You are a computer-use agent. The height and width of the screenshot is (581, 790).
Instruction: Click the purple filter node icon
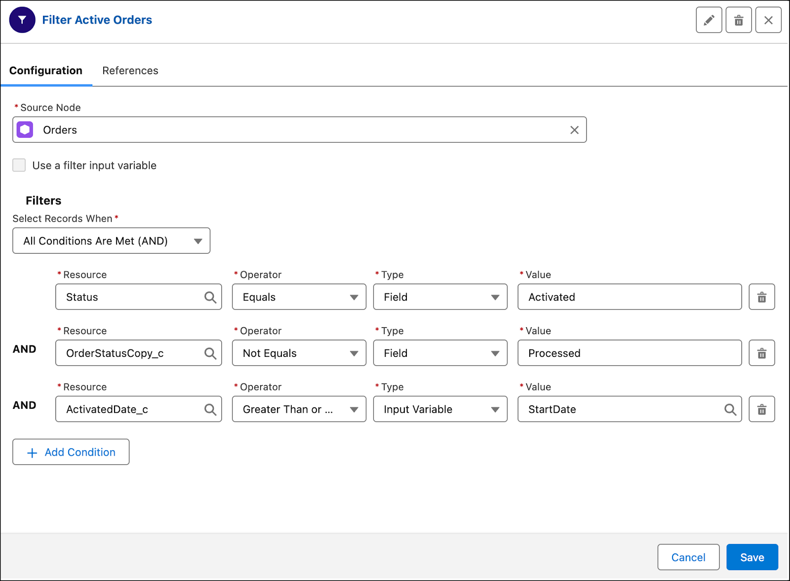[22, 20]
